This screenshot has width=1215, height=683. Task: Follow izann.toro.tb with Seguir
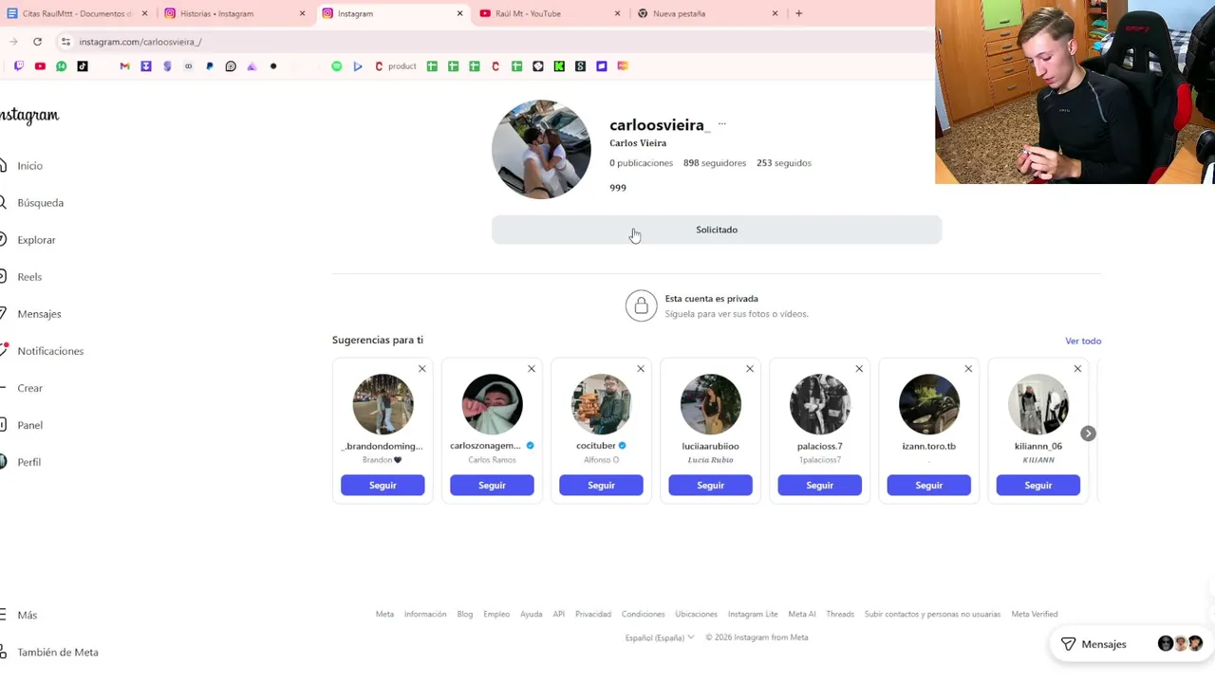[928, 485]
